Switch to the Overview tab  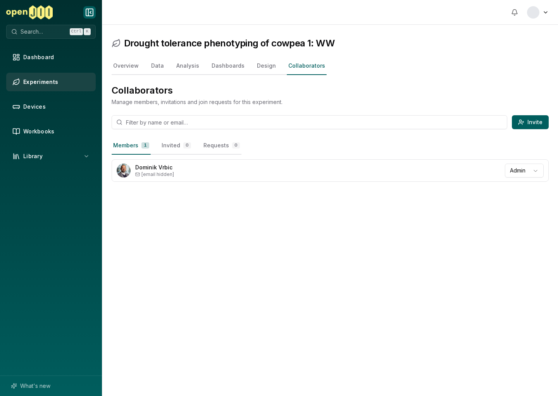(x=126, y=66)
